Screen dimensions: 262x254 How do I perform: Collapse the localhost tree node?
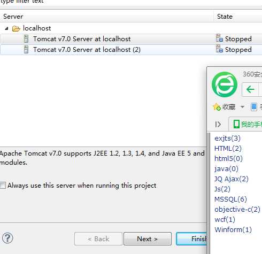coord(7,28)
